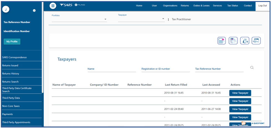Click the hamburger menu icon

(53, 6)
